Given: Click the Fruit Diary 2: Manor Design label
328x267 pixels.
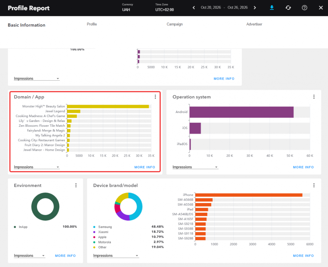Looking at the screenshot, I should 45,145.
